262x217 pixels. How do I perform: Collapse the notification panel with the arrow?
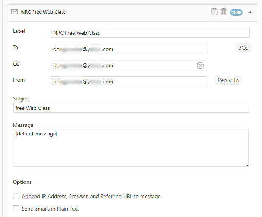point(250,12)
